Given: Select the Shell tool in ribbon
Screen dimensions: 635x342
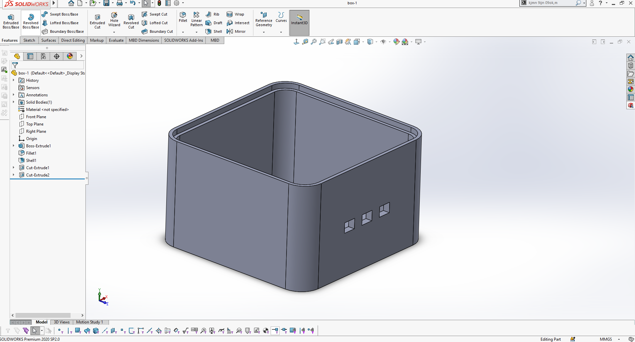Looking at the screenshot, I should [214, 31].
